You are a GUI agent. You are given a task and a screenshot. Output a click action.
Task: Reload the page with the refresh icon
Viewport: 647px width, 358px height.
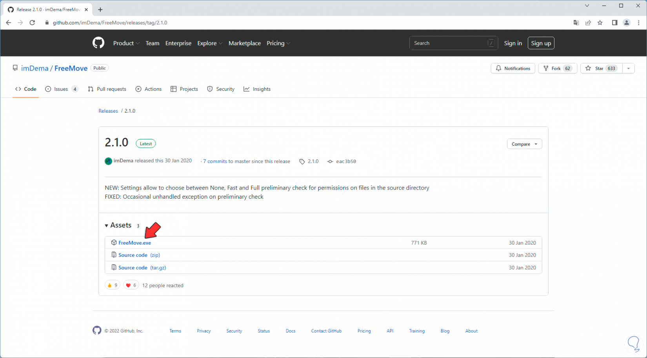pos(32,23)
